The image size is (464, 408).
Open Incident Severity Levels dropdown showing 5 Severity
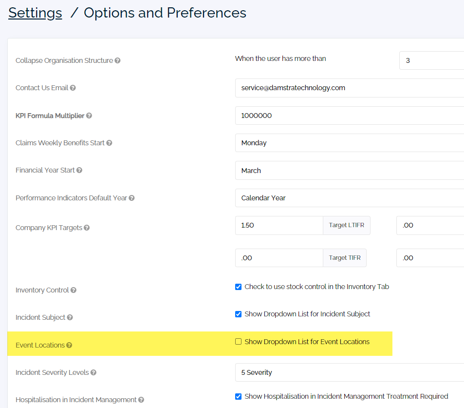pyautogui.click(x=350, y=372)
